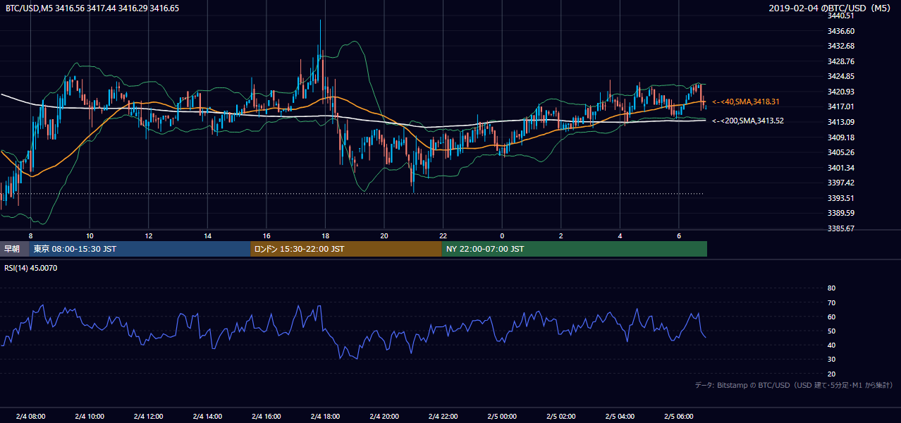Click the 3432.68 price axis value
The height and width of the screenshot is (423, 901).
coord(840,46)
